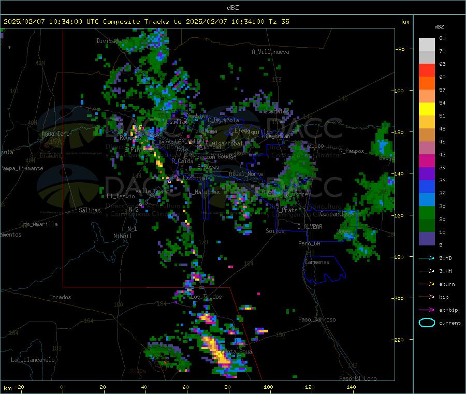Click the Valle_Grande location label
This screenshot has width=466, height=394.
click(x=154, y=191)
